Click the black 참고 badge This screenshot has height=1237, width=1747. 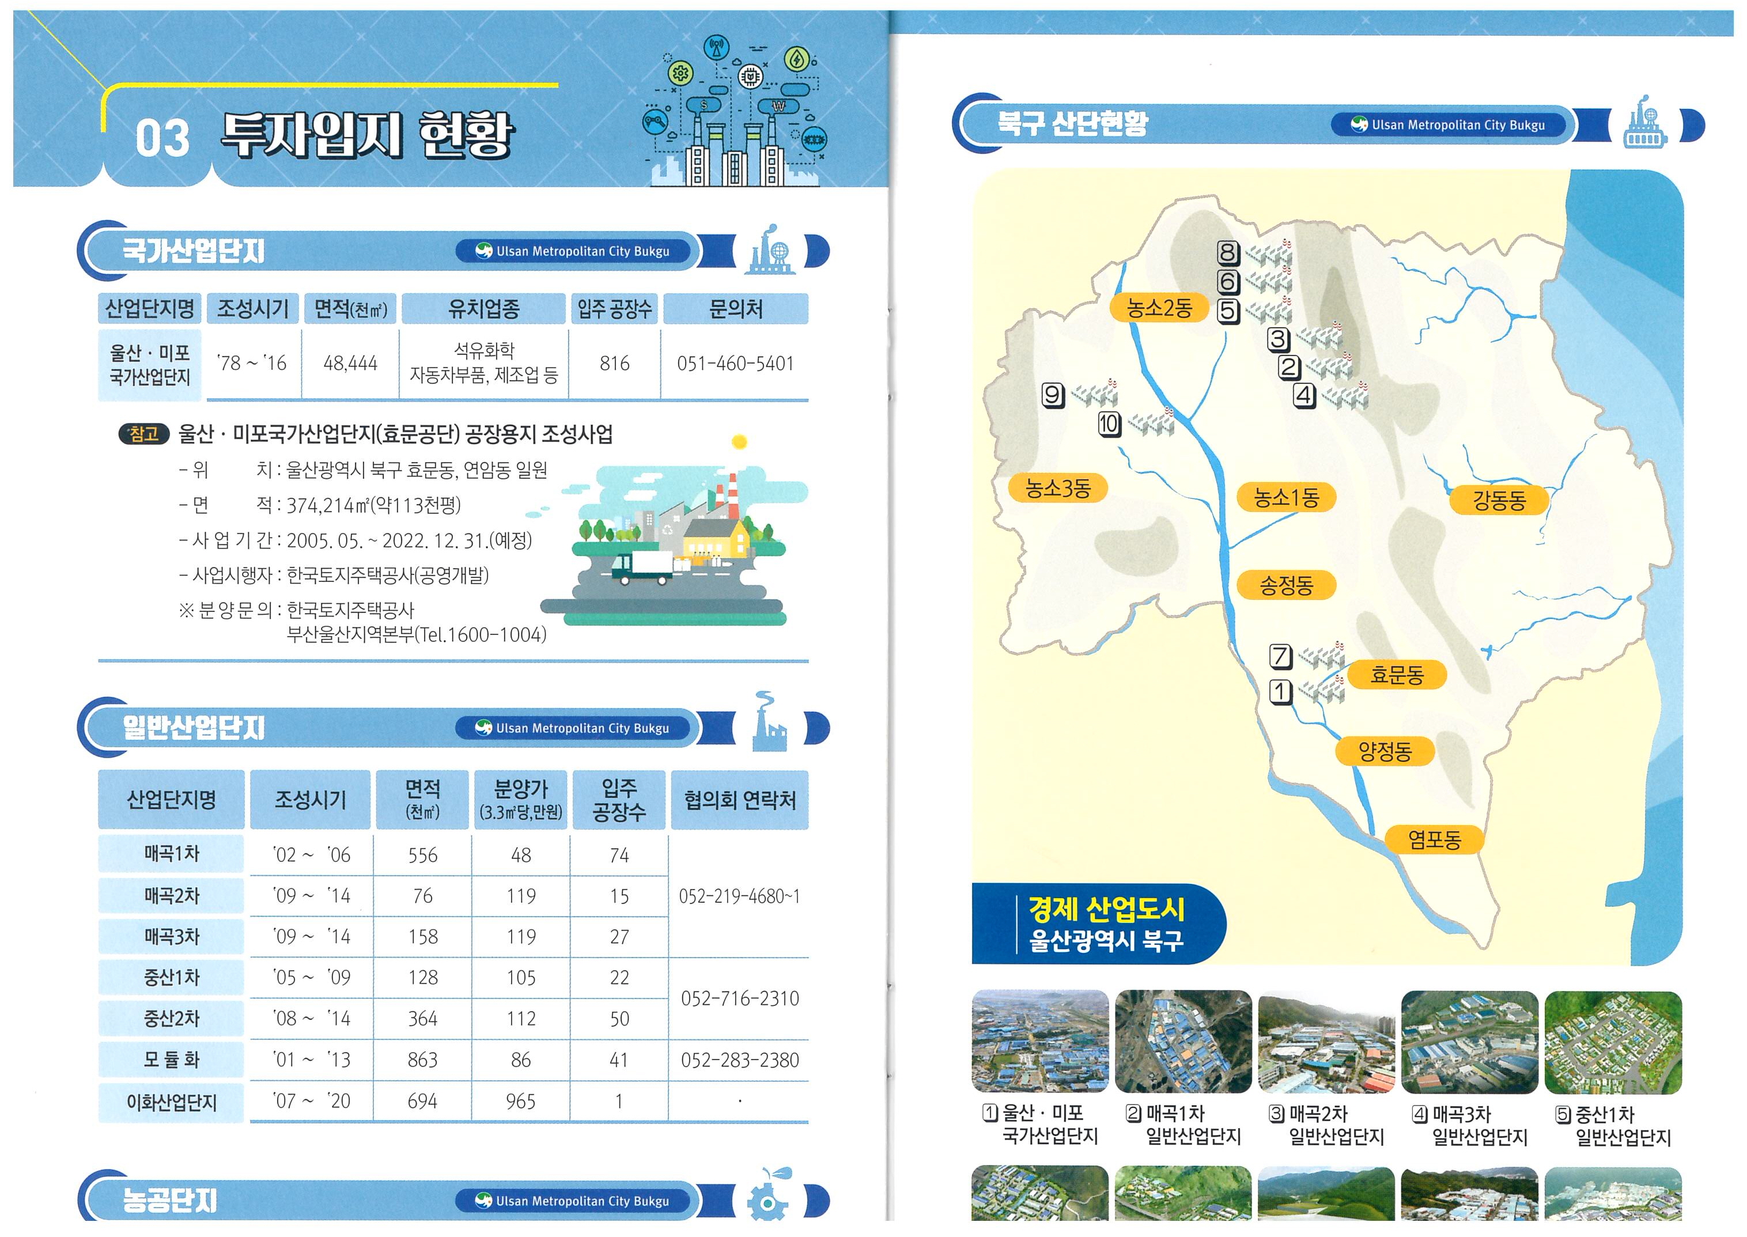[143, 434]
